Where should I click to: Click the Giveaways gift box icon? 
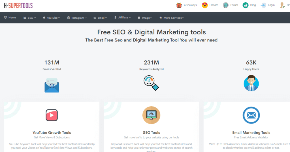tap(179, 5)
